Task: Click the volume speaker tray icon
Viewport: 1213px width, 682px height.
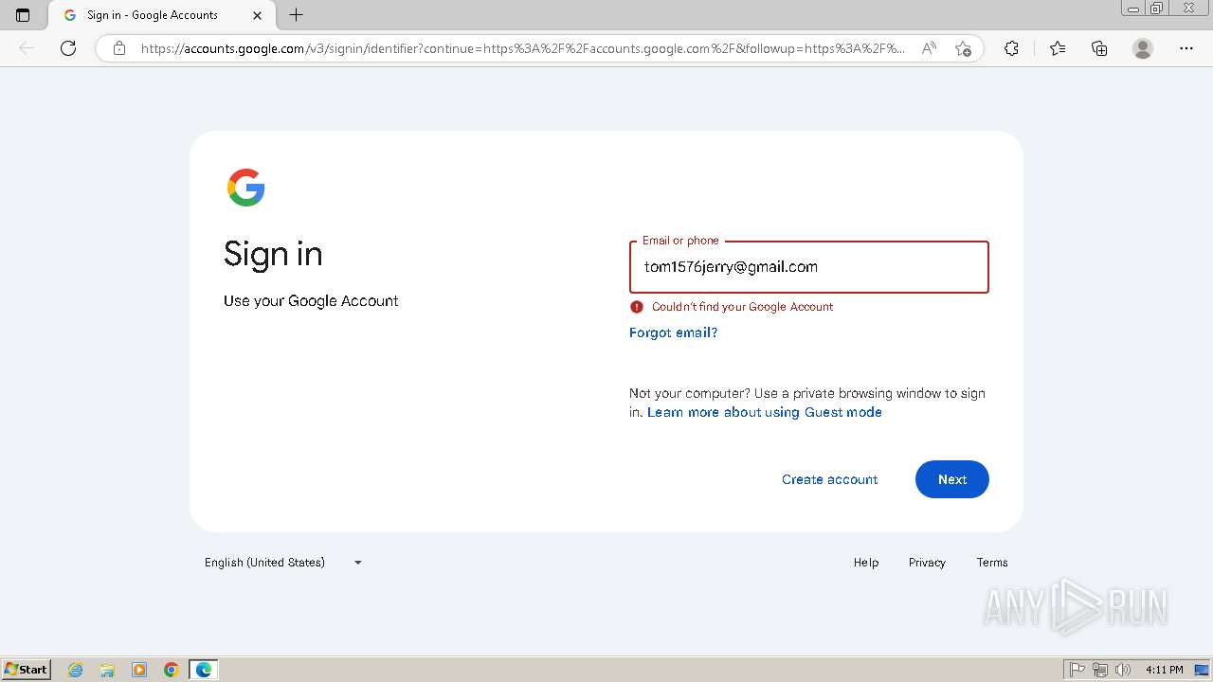Action: click(x=1123, y=670)
